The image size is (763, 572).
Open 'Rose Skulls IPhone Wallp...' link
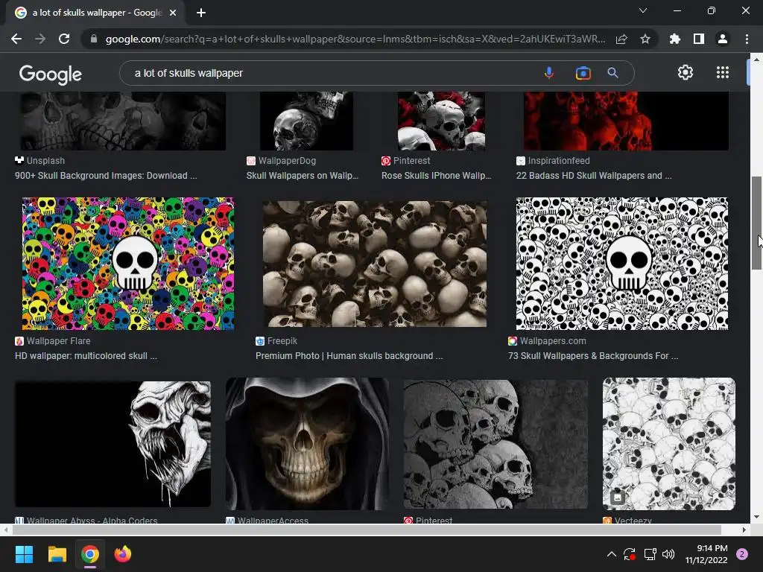point(436,176)
